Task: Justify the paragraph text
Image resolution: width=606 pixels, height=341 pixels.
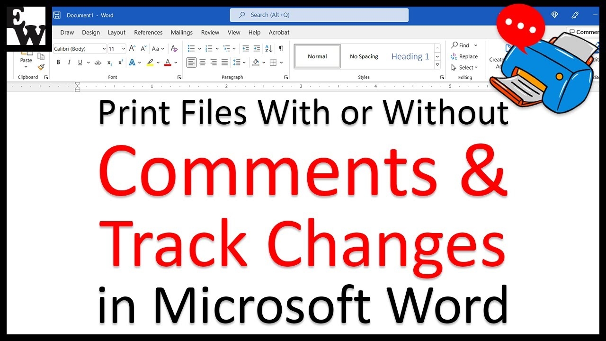Action: click(x=224, y=63)
